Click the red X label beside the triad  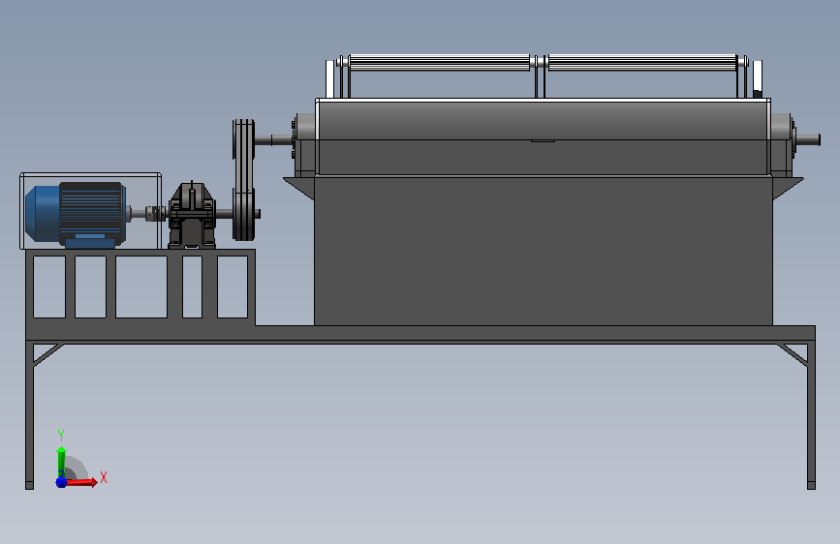click(x=104, y=477)
